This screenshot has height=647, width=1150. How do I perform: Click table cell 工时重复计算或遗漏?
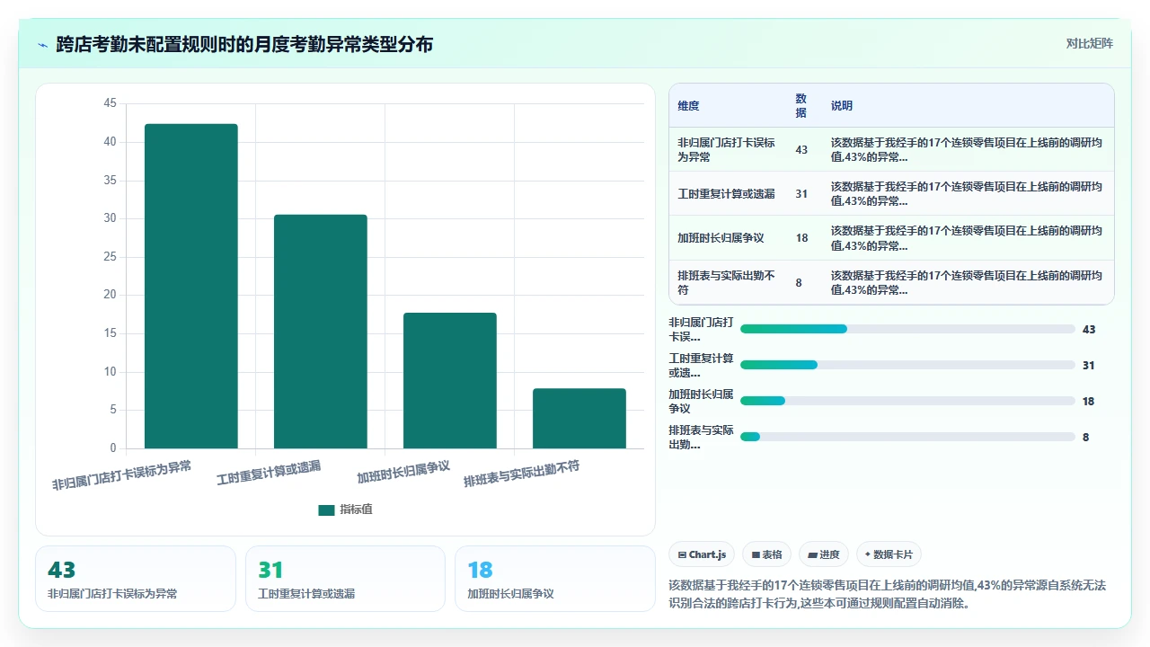pyautogui.click(x=726, y=194)
